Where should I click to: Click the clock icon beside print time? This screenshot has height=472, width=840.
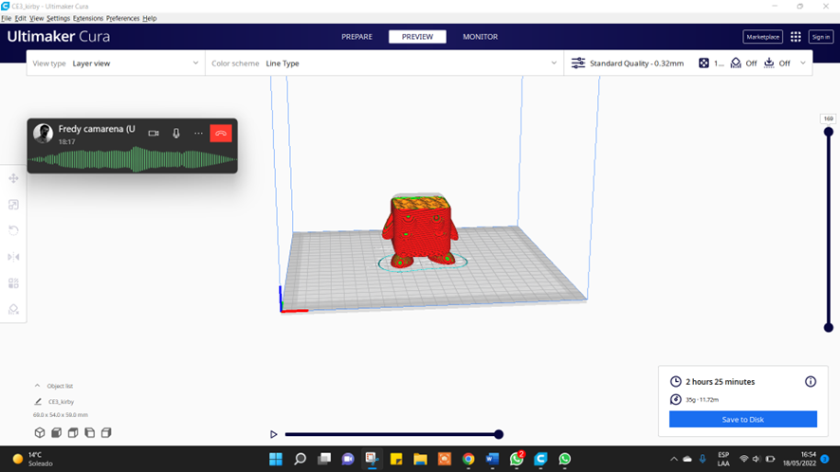pos(676,381)
